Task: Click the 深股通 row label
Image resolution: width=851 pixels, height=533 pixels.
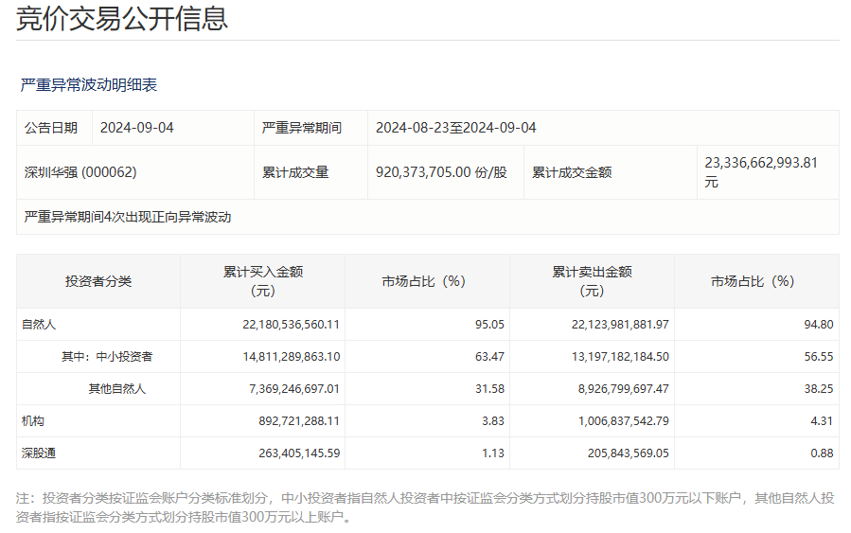Action: 39,453
